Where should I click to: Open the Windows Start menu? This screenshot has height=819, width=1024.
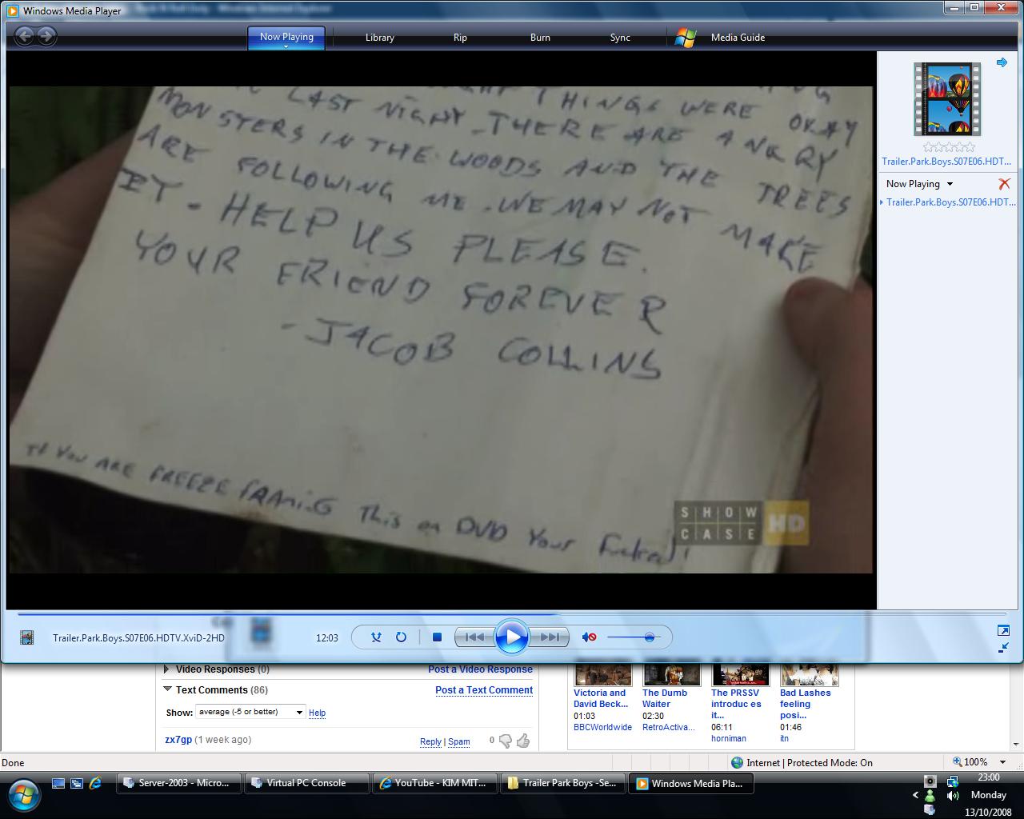(24, 794)
